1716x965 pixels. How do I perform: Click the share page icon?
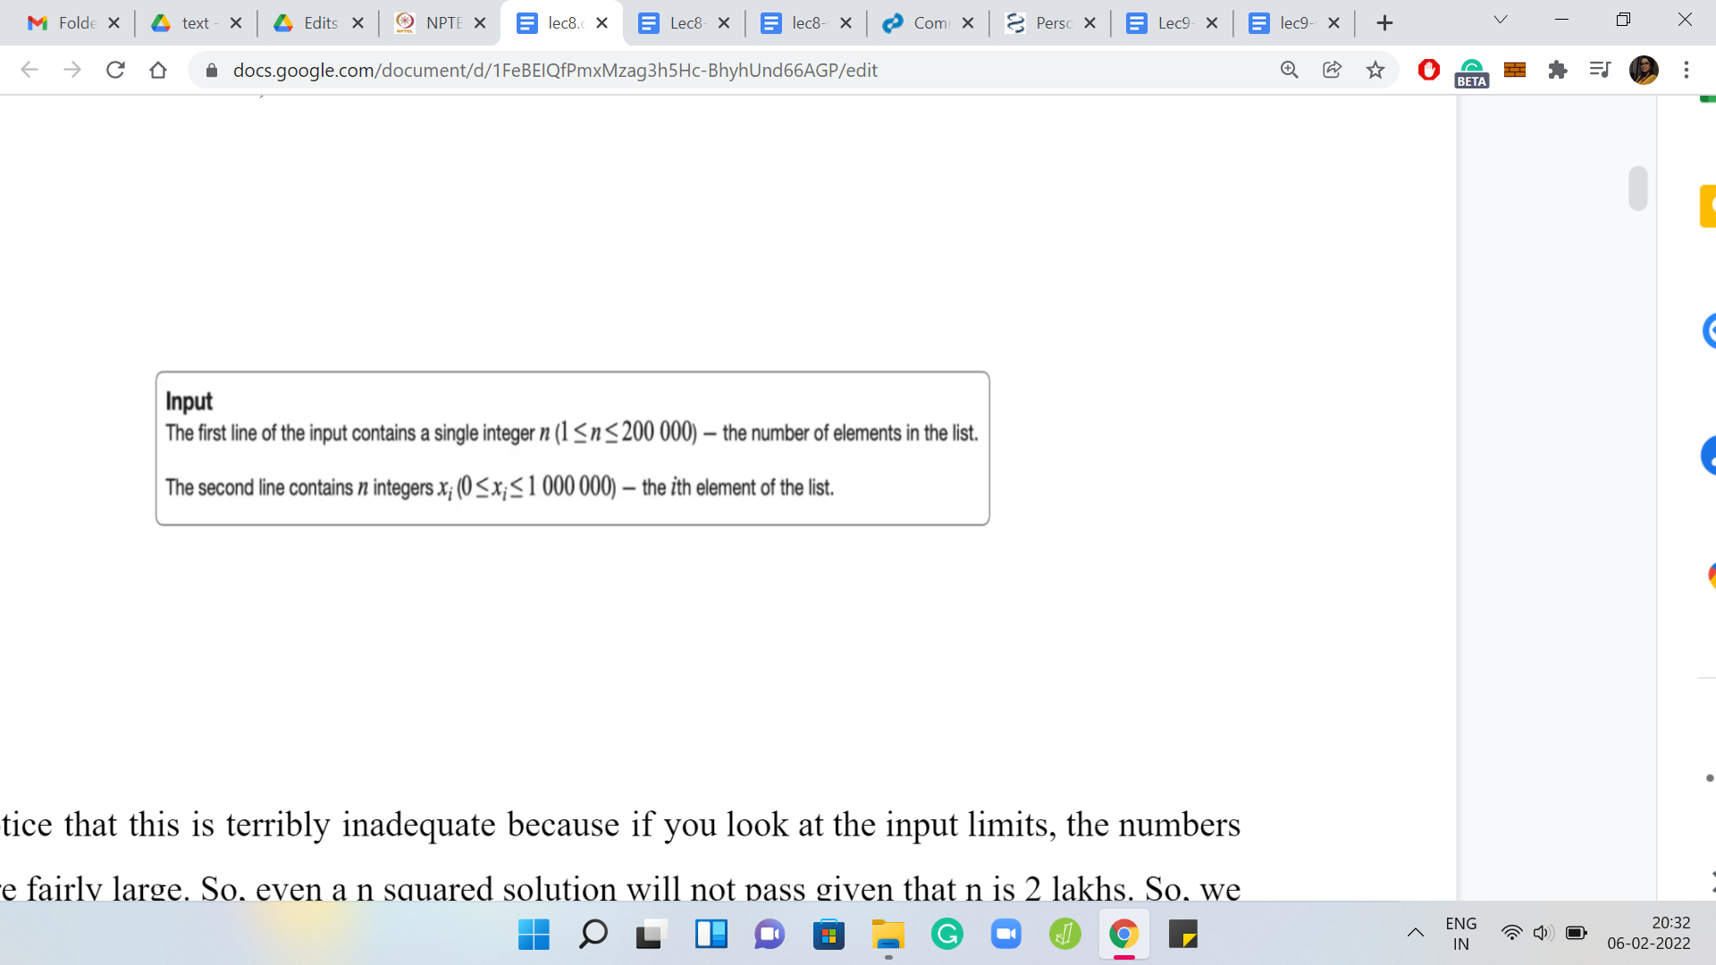(x=1332, y=70)
